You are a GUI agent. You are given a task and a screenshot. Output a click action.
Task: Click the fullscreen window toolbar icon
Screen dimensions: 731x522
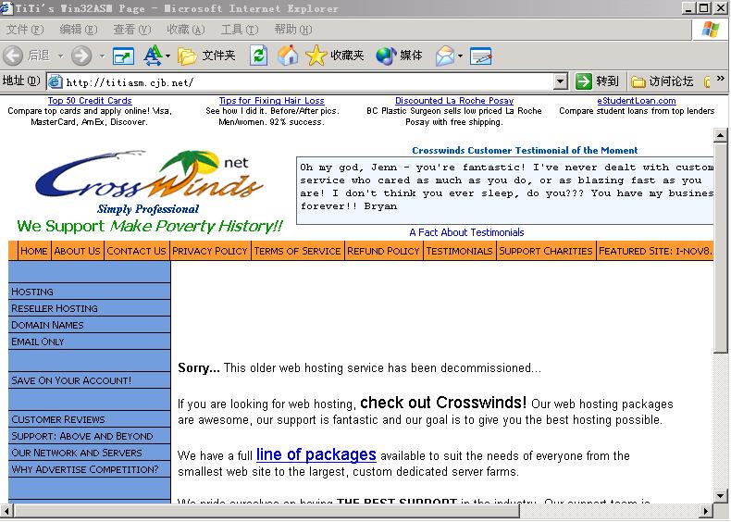[124, 56]
